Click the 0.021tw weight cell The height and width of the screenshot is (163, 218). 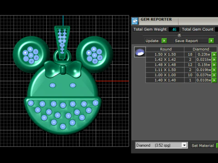203,59
